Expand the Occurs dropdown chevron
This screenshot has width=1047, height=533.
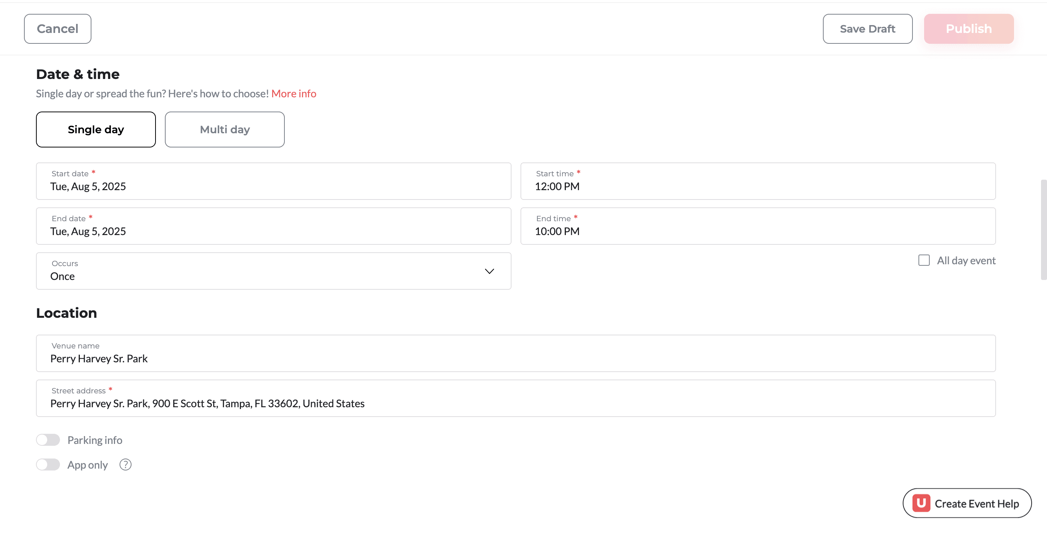pos(489,271)
